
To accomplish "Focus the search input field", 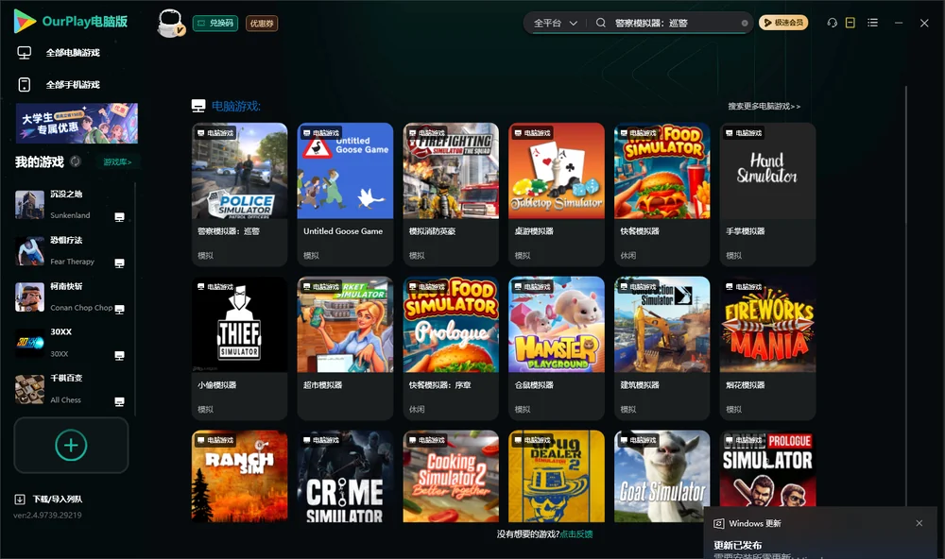I will tap(675, 23).
